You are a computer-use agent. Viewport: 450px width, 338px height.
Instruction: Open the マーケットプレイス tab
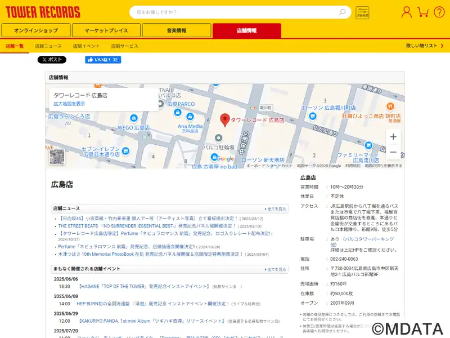106,30
